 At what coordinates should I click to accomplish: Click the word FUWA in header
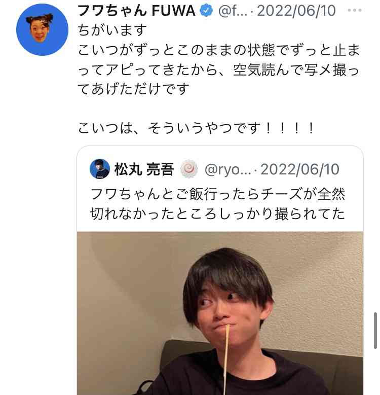(173, 11)
